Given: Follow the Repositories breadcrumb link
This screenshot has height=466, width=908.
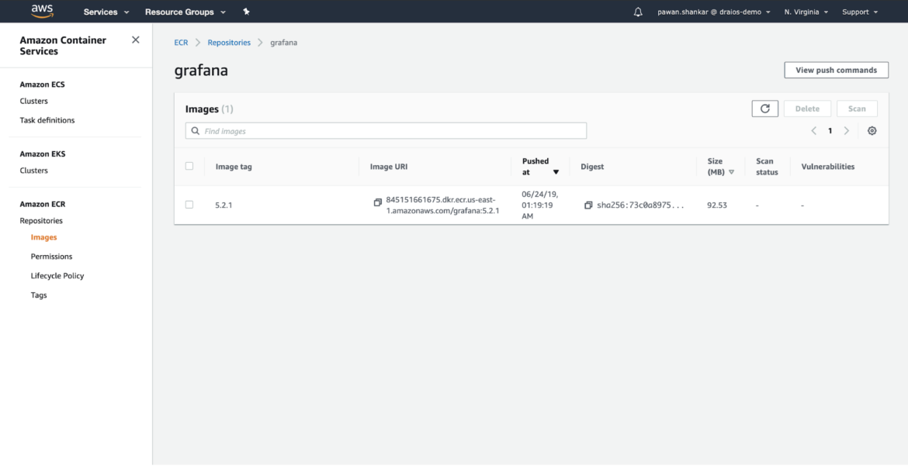Looking at the screenshot, I should coord(229,43).
